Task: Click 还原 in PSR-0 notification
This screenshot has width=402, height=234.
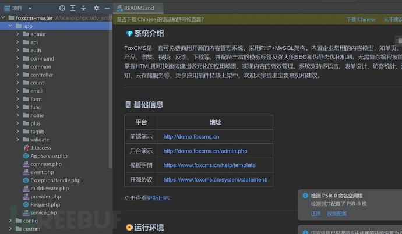Action: tap(315, 214)
